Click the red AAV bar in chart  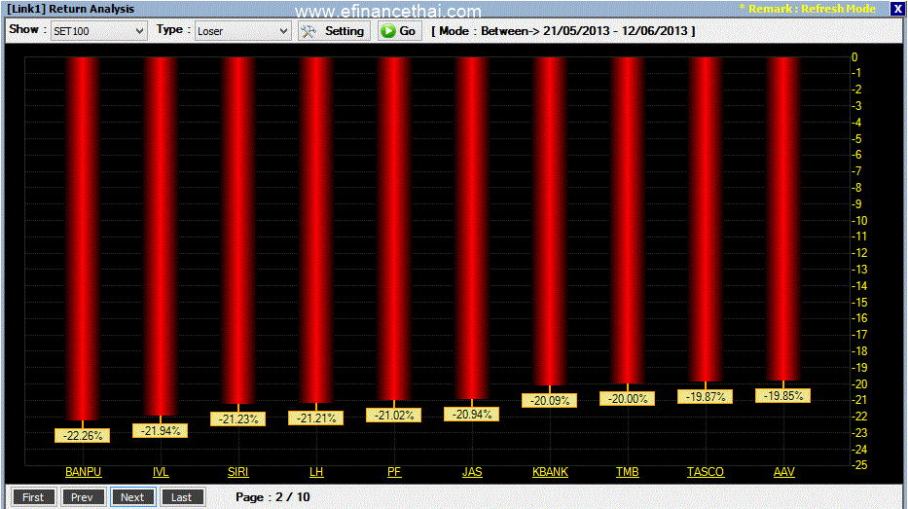point(783,219)
